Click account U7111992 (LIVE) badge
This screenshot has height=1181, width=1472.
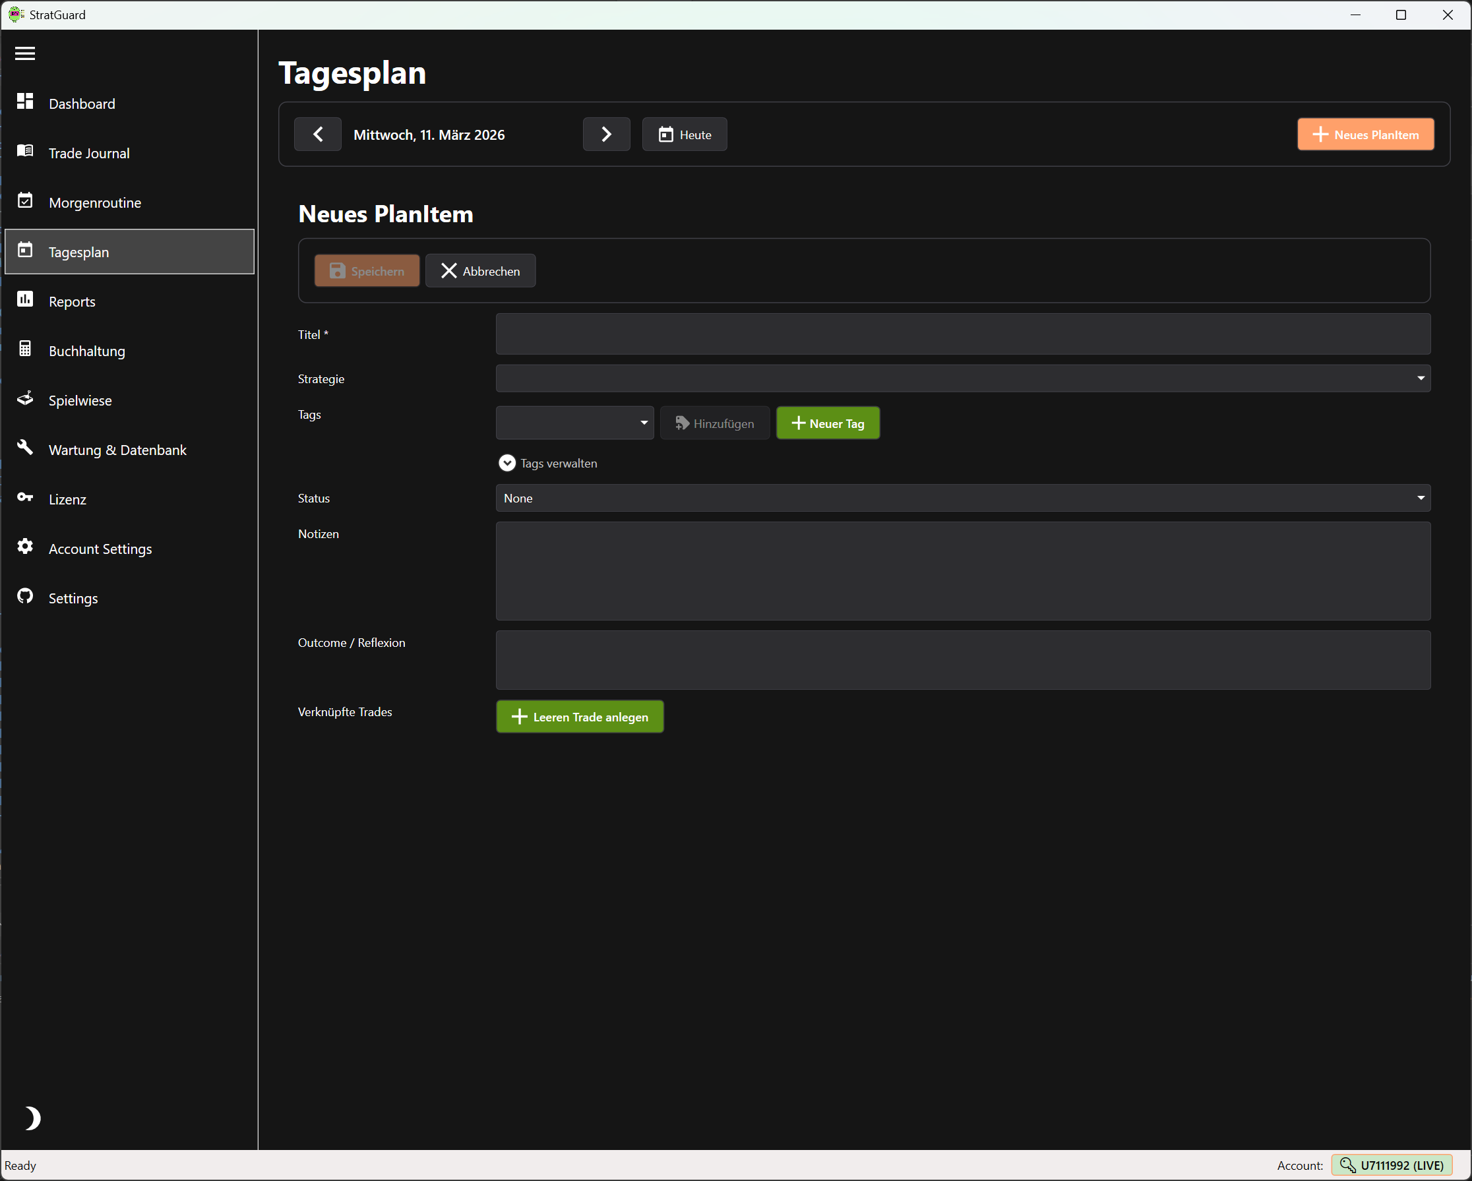tap(1392, 1165)
